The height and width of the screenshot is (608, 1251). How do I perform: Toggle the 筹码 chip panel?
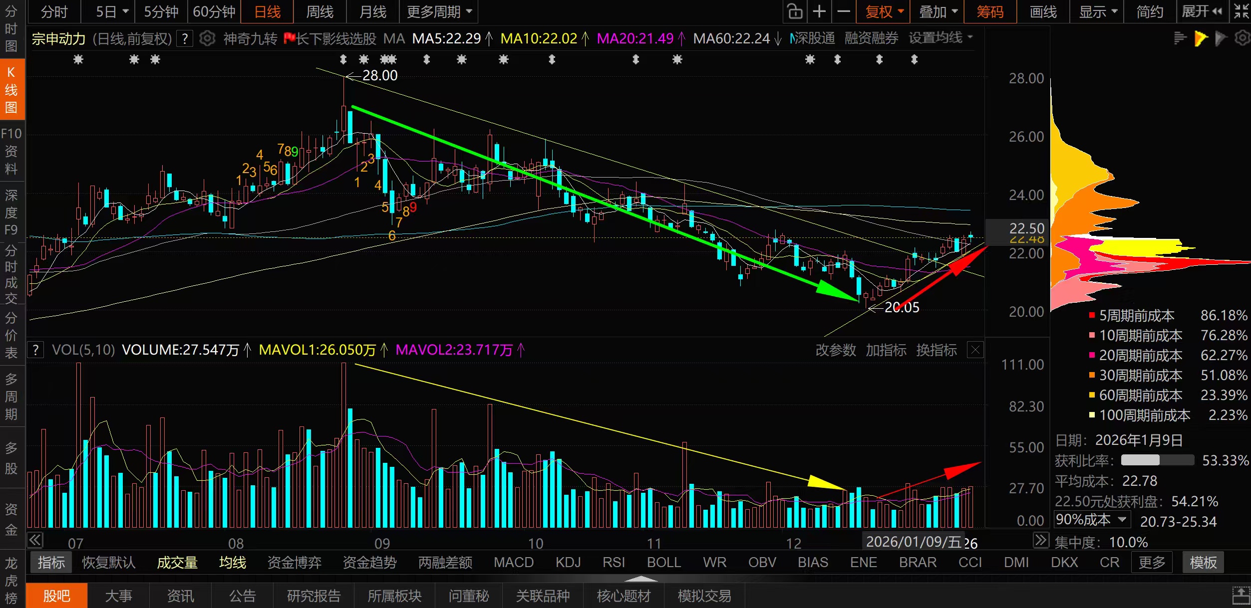pyautogui.click(x=990, y=11)
